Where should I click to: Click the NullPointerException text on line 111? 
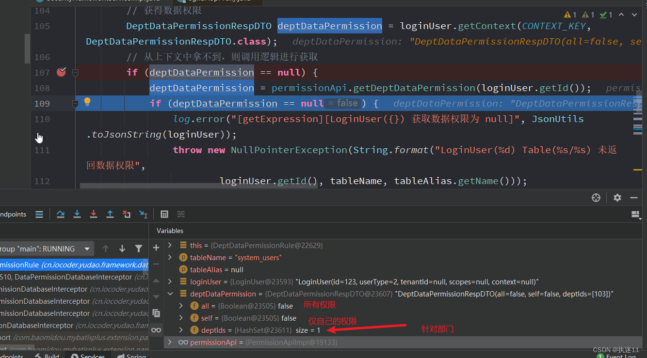[x=290, y=150]
